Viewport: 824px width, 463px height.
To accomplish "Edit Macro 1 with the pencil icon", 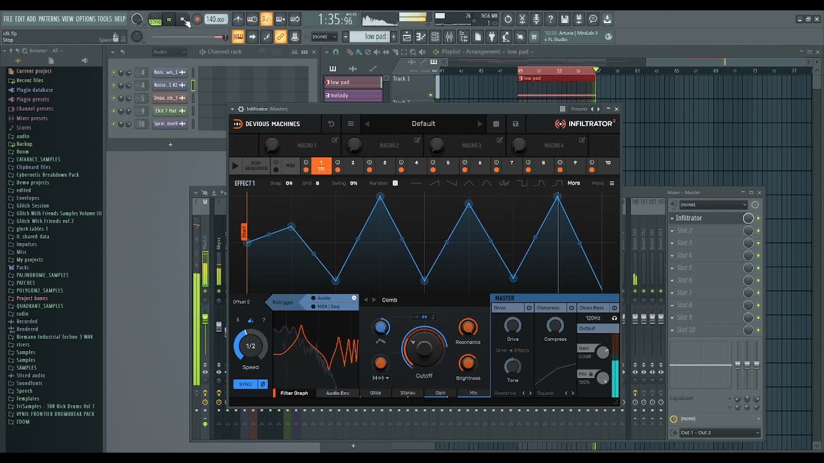I will pos(335,140).
